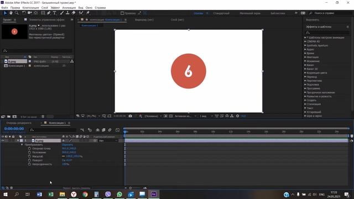Click the timeline layer search field
The image size is (354, 199).
[53, 130]
